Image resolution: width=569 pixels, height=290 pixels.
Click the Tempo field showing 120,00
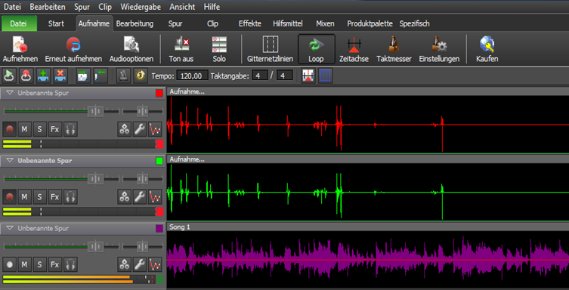[193, 76]
